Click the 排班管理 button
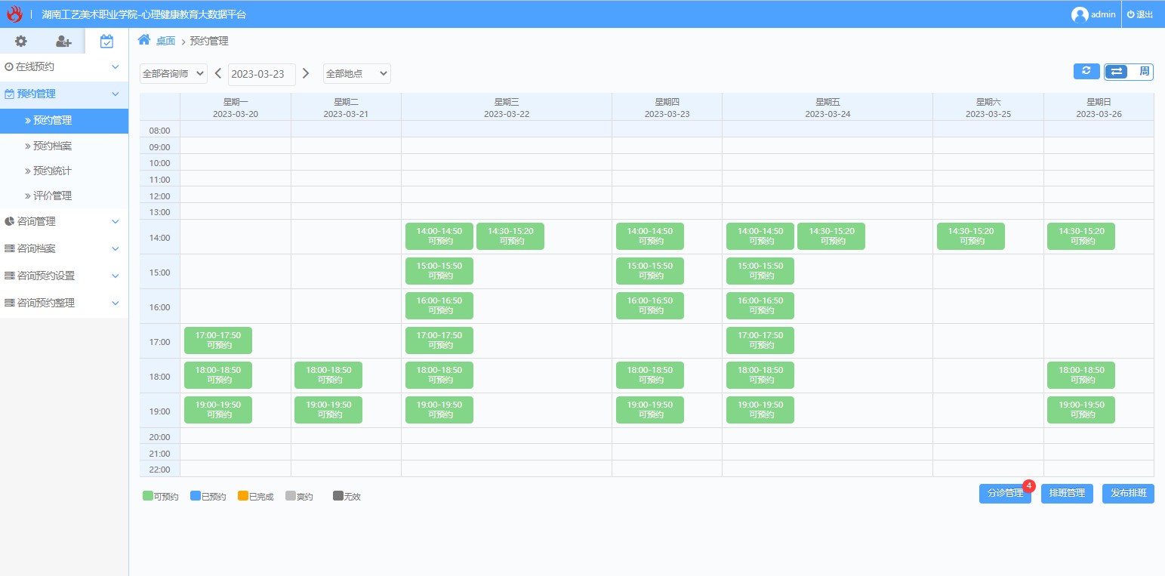Image resolution: width=1165 pixels, height=576 pixels. [x=1067, y=494]
